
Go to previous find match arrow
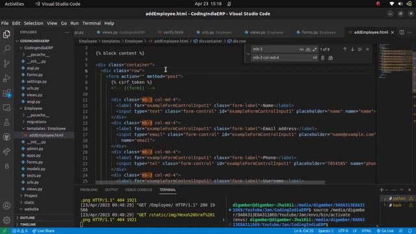coord(344,49)
